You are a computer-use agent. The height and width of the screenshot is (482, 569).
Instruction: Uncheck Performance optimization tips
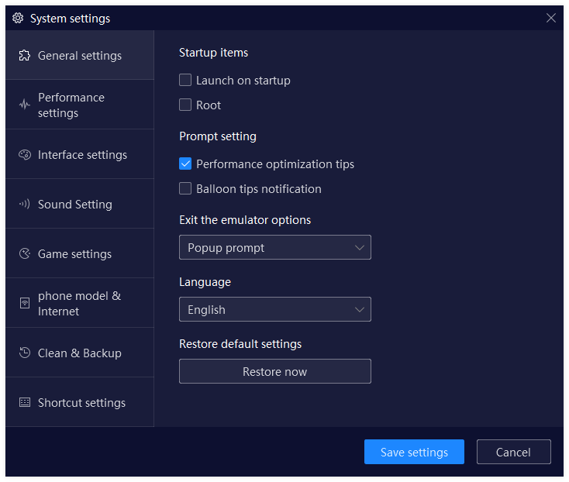coord(185,164)
